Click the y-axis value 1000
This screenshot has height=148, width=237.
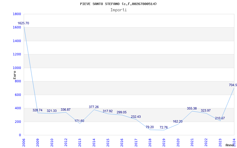pyautogui.click(x=17, y=68)
